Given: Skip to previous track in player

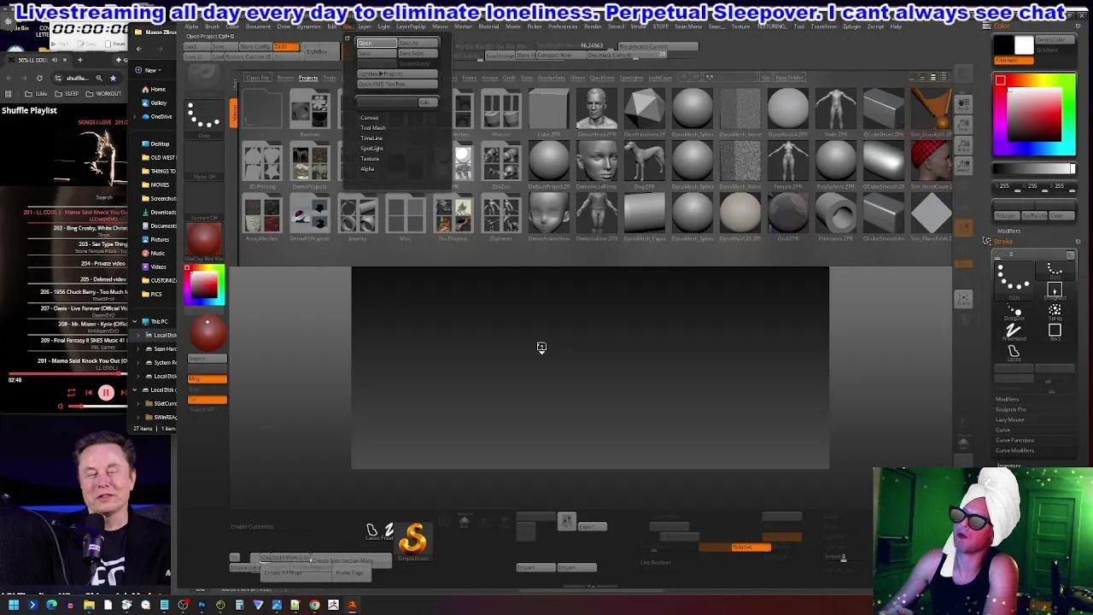Looking at the screenshot, I should (89, 393).
